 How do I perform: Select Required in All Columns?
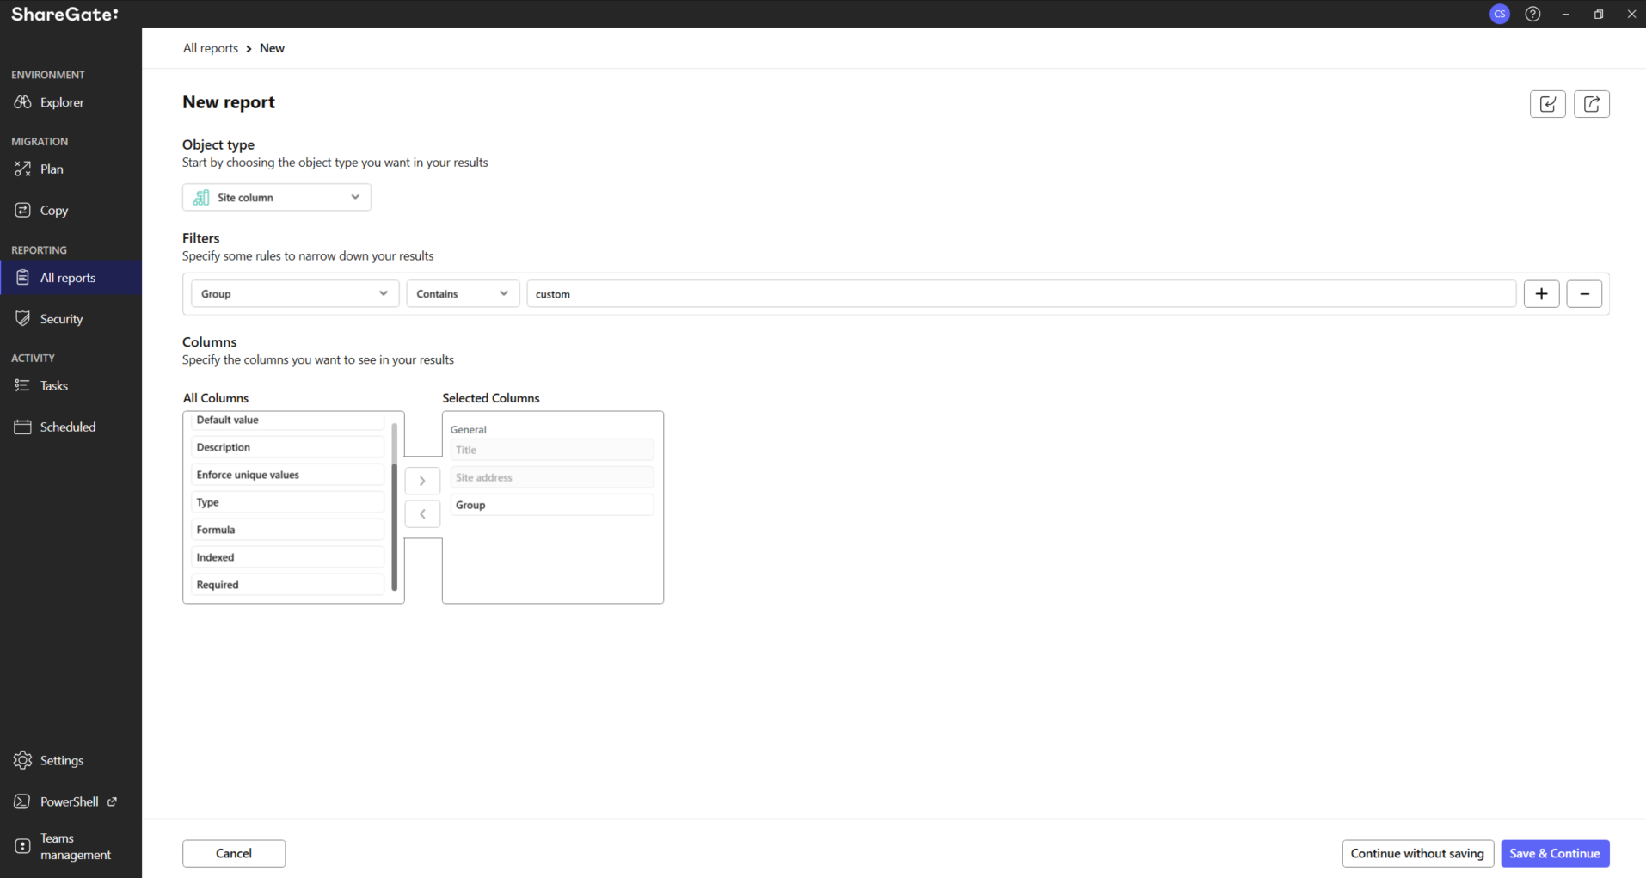[287, 585]
